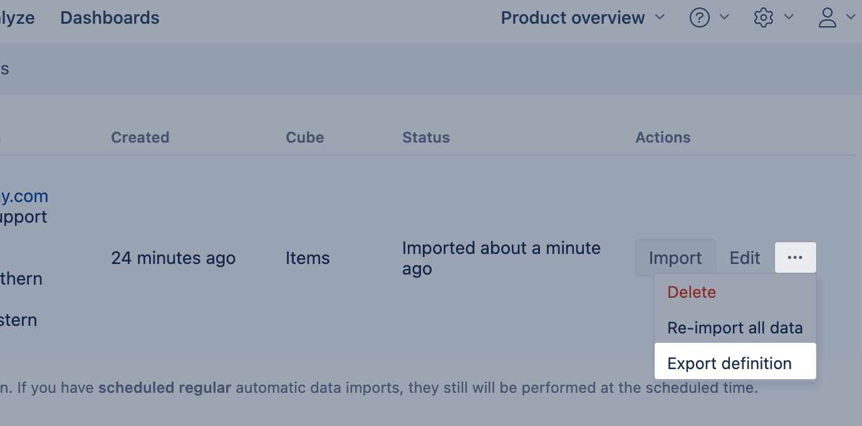Select Re-import all data menu entry
The height and width of the screenshot is (426, 862).
pyautogui.click(x=735, y=328)
